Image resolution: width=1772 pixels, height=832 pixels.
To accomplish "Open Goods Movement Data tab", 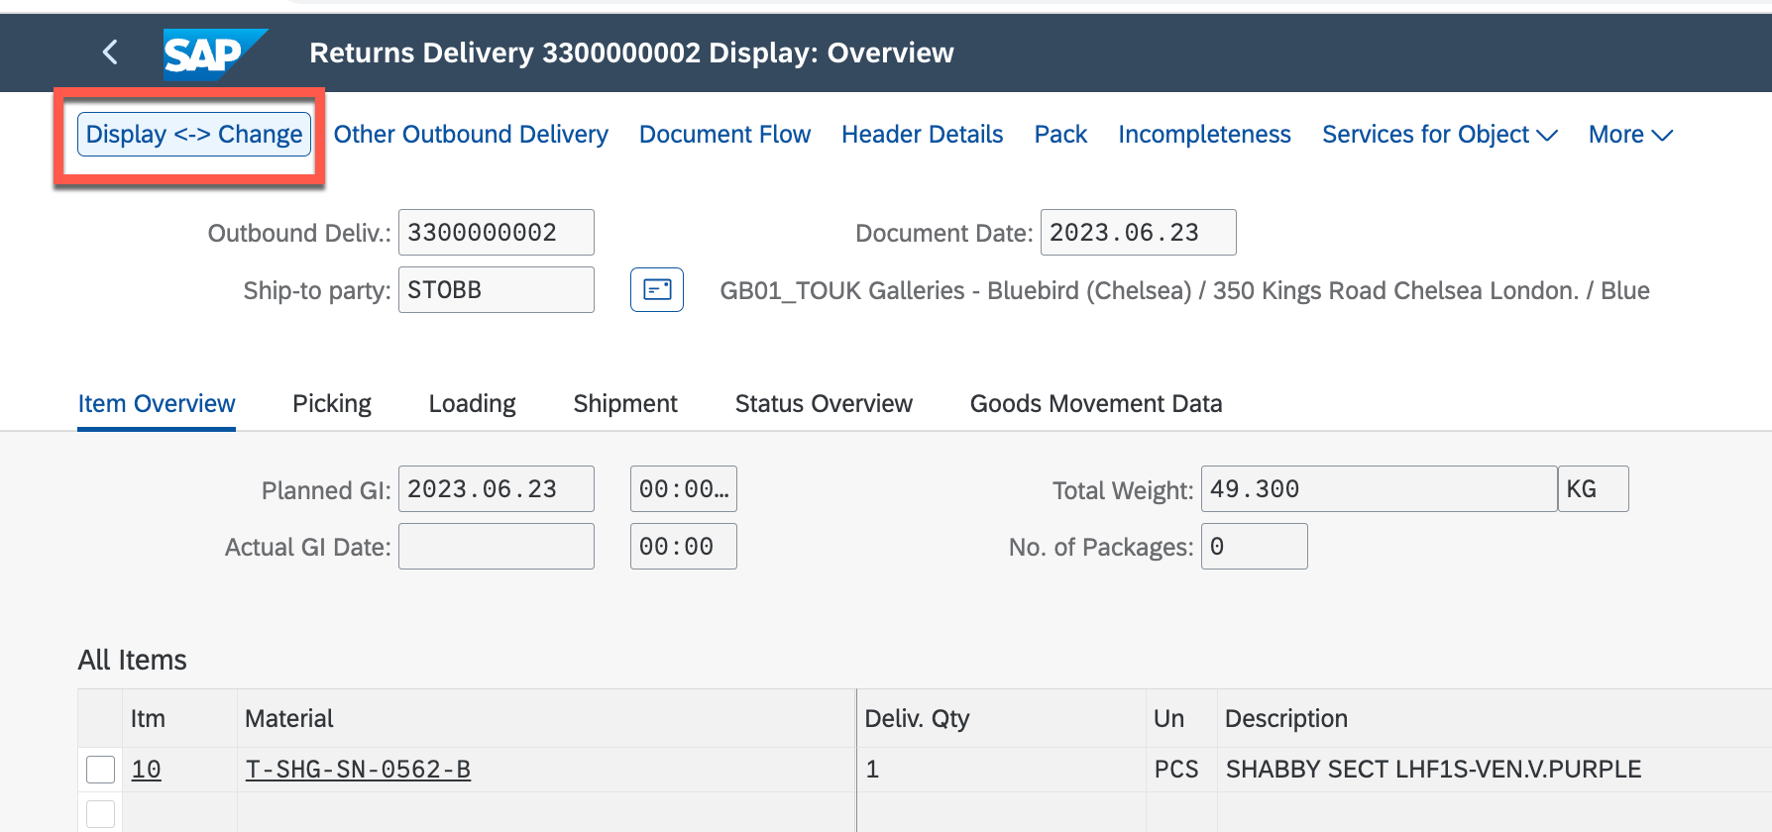I will click(1095, 404).
